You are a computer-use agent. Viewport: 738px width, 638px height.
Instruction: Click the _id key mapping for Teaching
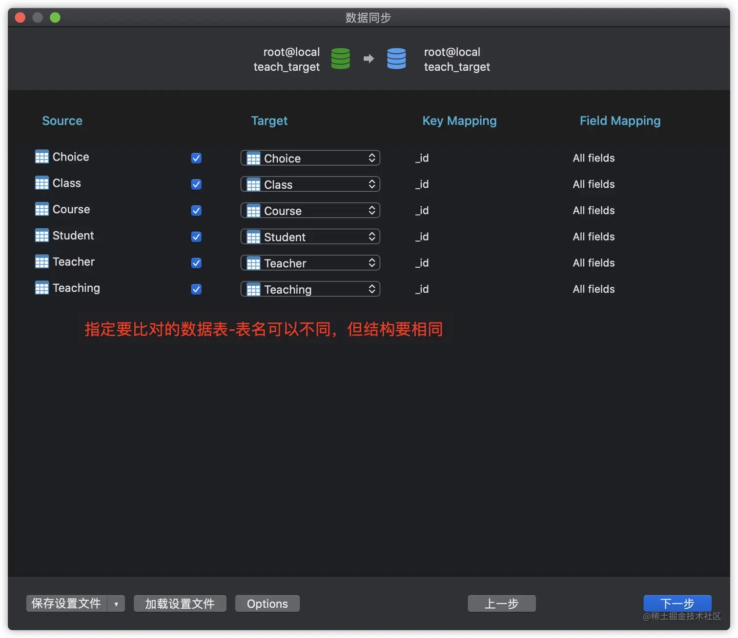click(422, 289)
